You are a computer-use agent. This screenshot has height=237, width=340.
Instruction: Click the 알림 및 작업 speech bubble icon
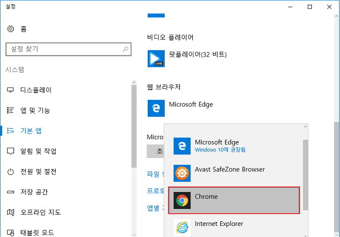(x=11, y=151)
